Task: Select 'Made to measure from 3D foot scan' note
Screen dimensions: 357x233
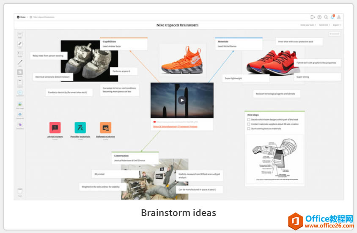Action: (200, 175)
